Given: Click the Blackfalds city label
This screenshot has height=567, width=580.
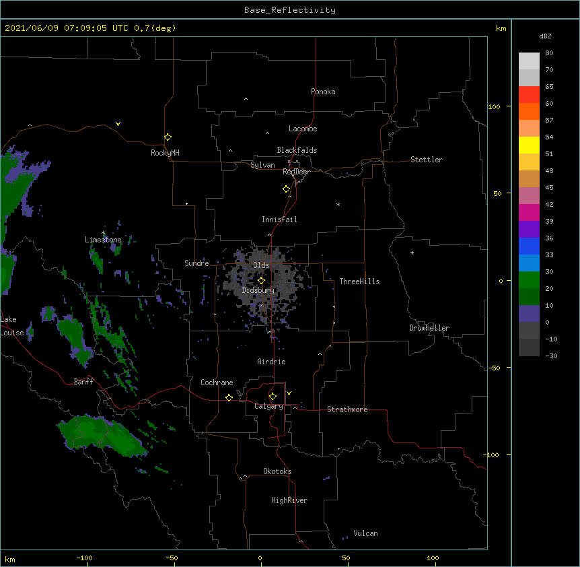Looking at the screenshot, I should pyautogui.click(x=297, y=150).
